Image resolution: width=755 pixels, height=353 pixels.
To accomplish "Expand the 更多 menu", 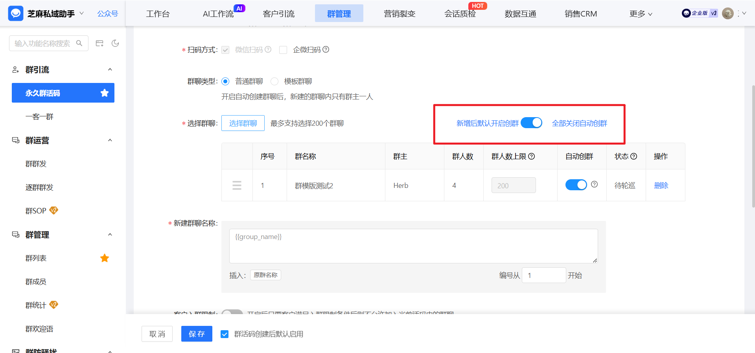I will (x=641, y=14).
